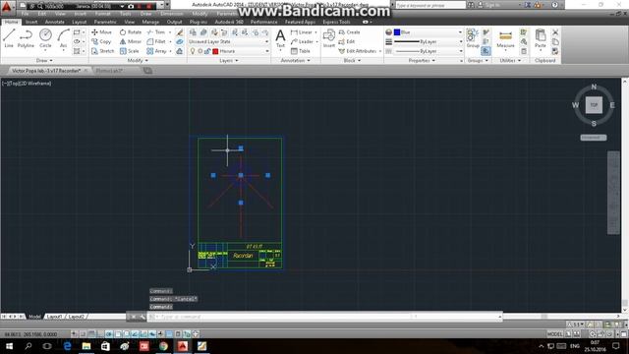
Task: Click the red Hasura layer color swatch
Action: click(x=215, y=51)
